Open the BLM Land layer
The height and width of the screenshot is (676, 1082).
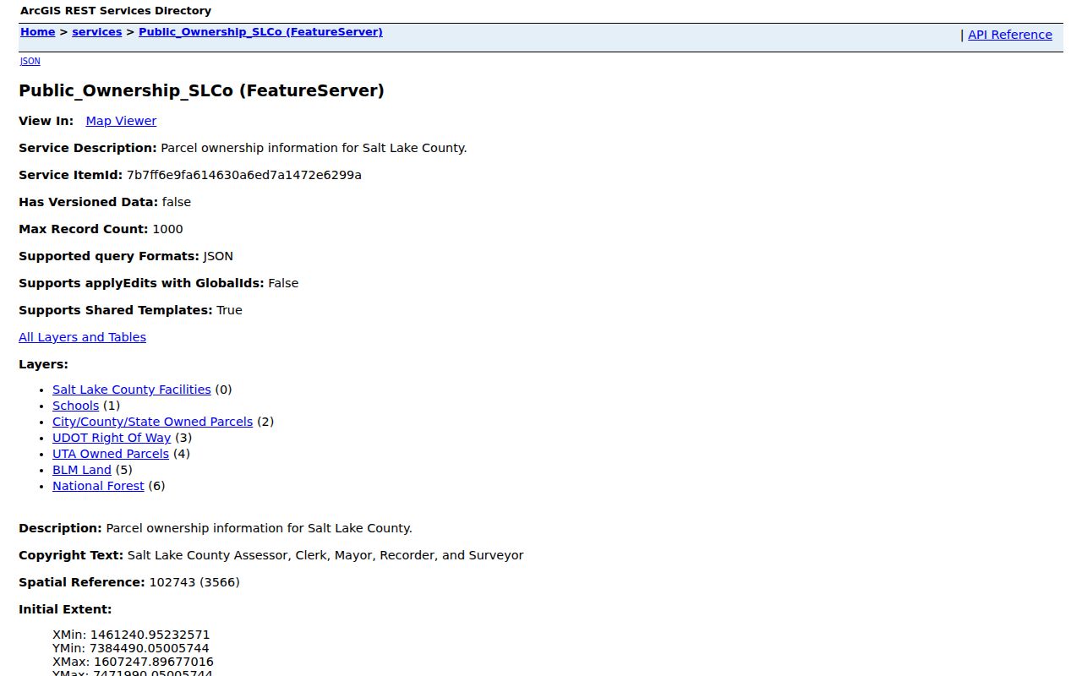tap(82, 470)
